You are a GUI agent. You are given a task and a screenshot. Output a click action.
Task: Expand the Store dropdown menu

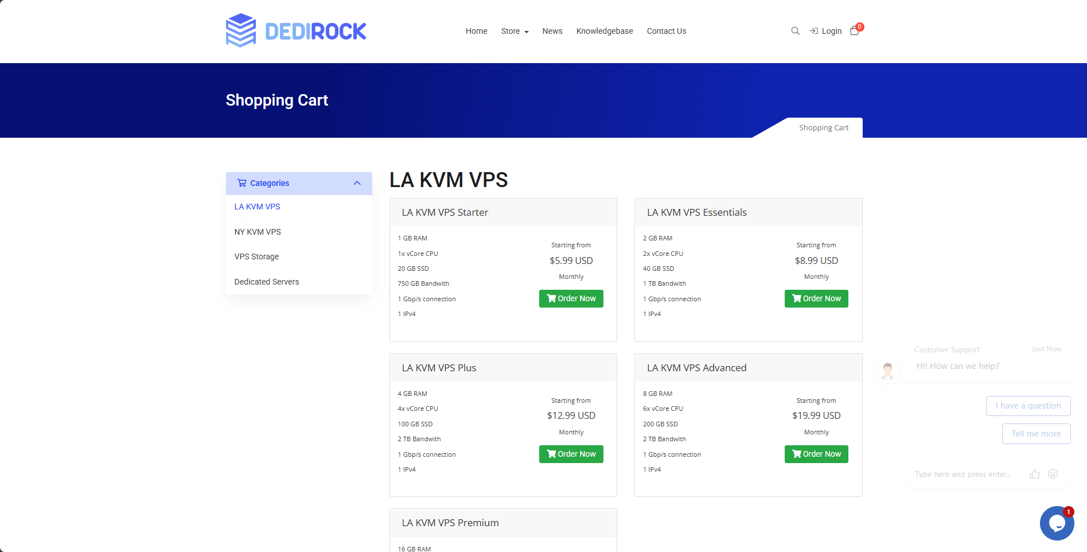(515, 31)
